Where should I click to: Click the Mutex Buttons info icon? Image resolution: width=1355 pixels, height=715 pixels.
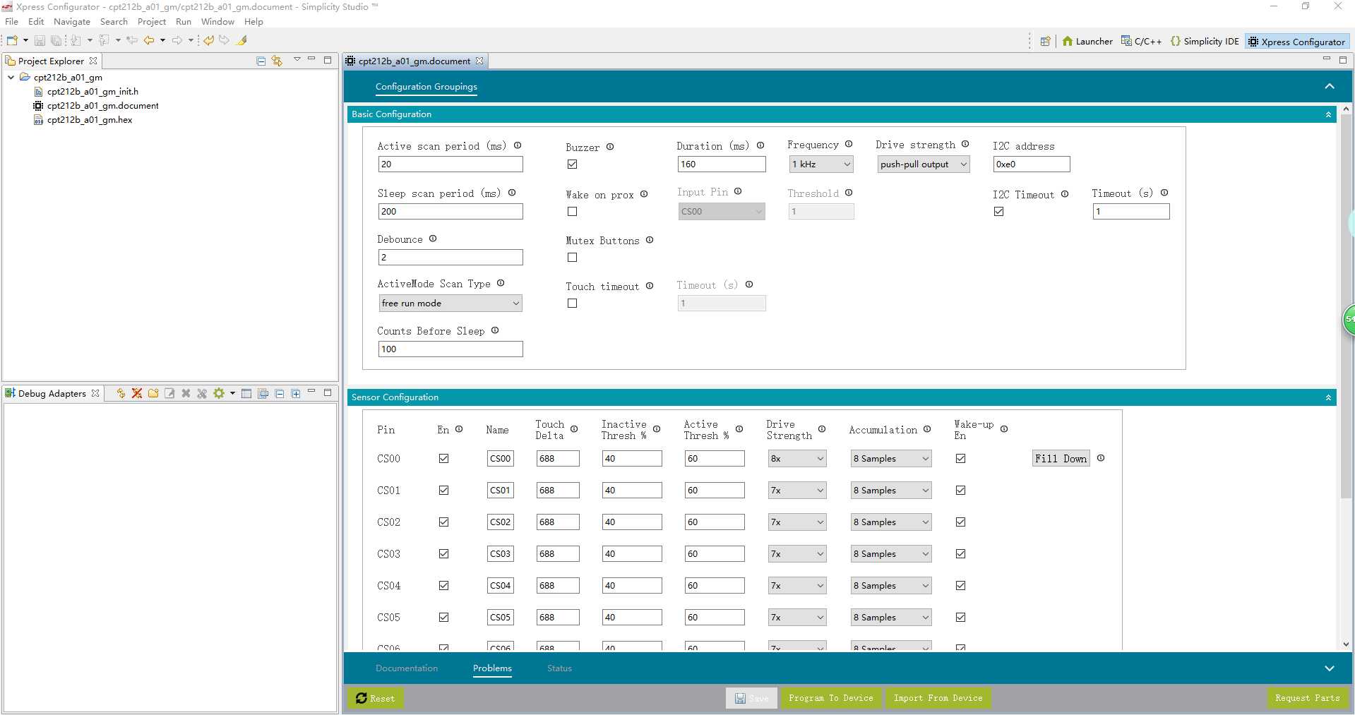click(650, 240)
